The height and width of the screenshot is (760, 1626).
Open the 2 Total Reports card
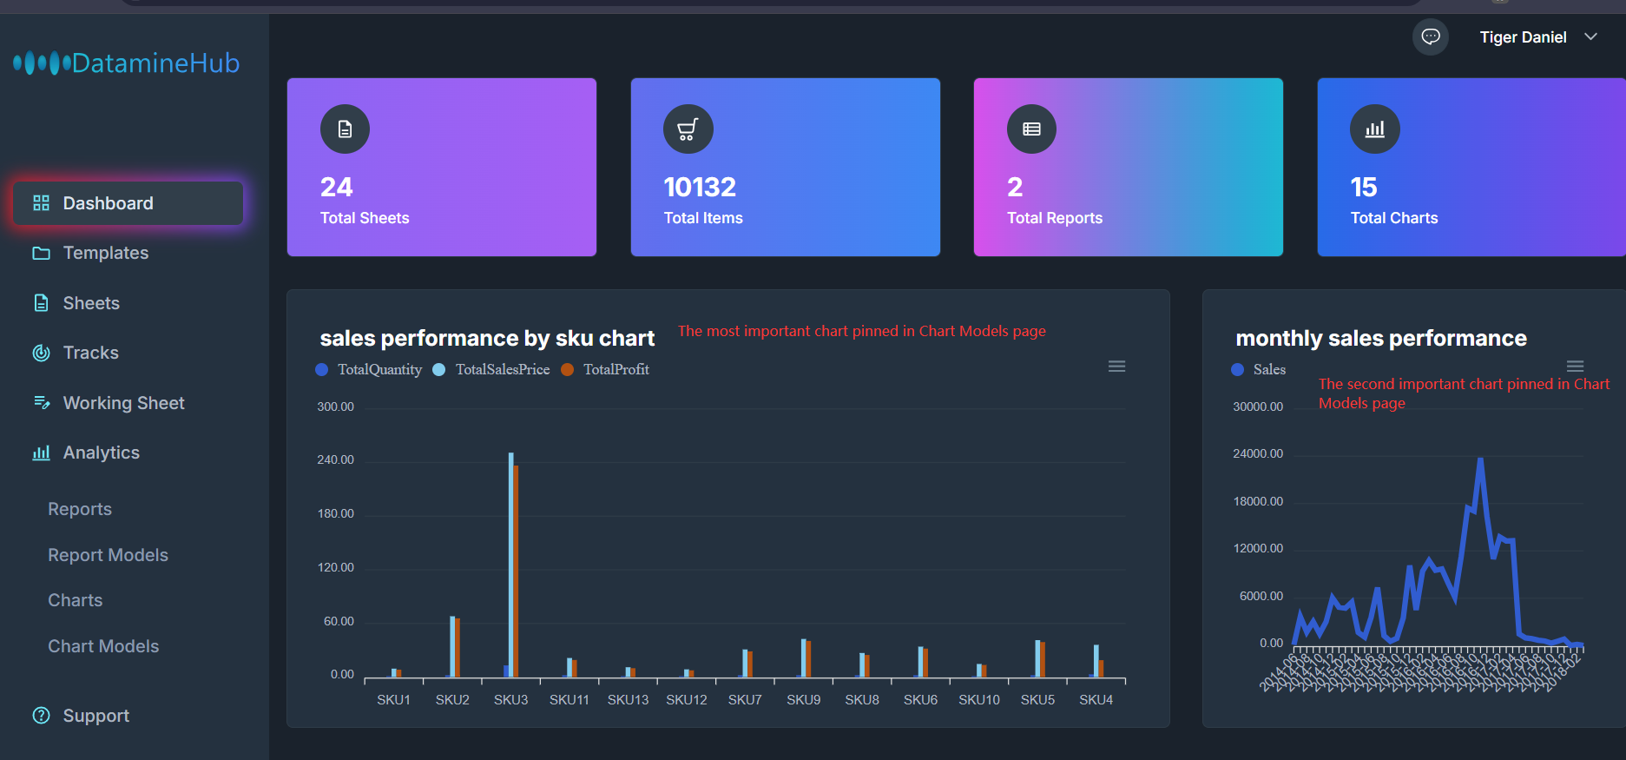(x=1129, y=167)
